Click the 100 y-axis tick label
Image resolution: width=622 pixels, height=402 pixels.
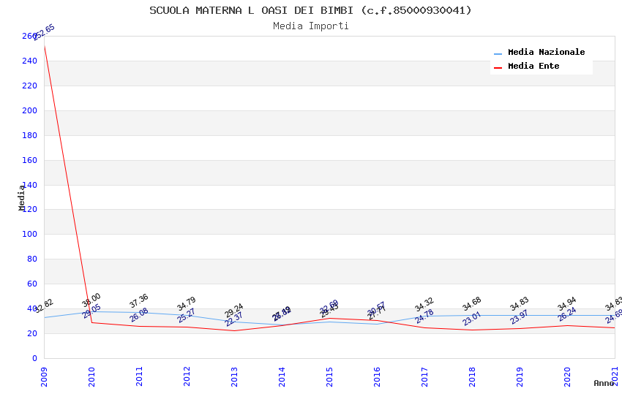29,234
